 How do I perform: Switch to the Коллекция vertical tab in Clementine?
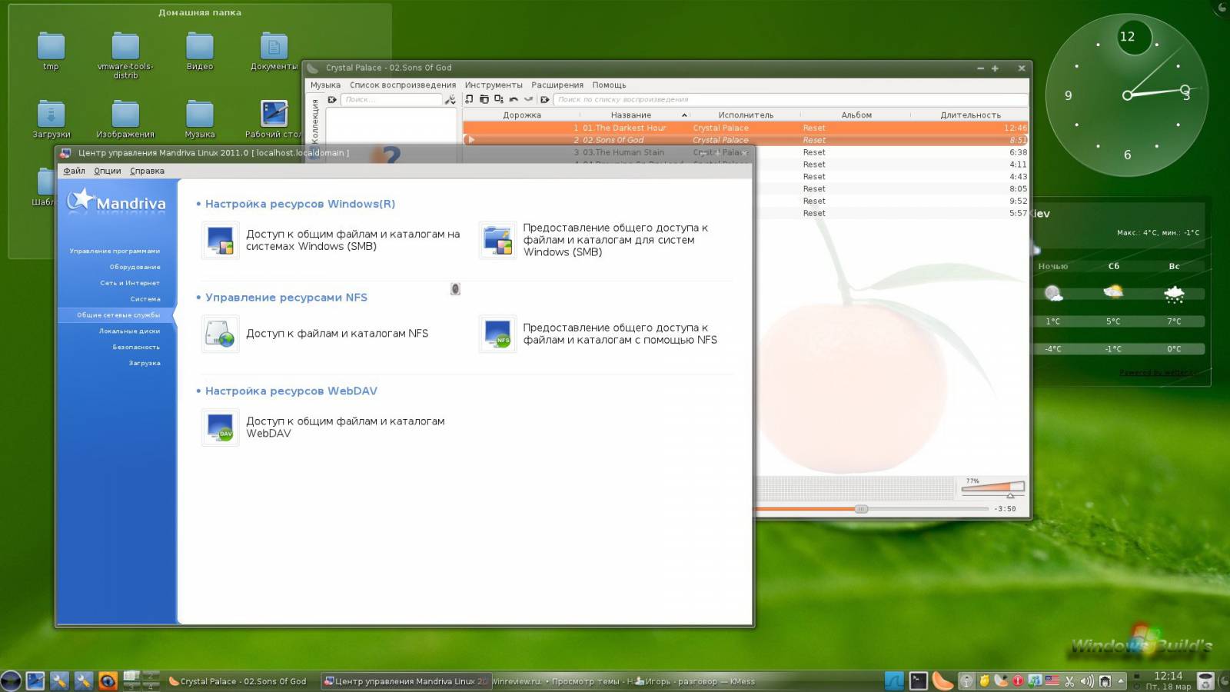(314, 121)
